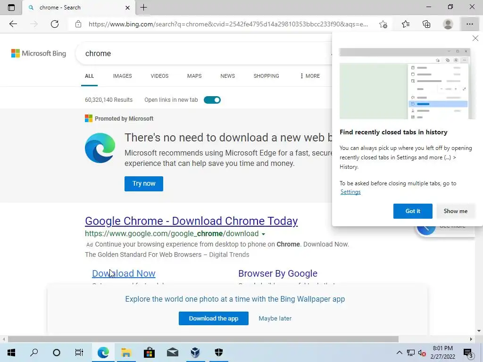Click the muted volume tray icon
Viewport: 483px width, 362px height.
422,353
